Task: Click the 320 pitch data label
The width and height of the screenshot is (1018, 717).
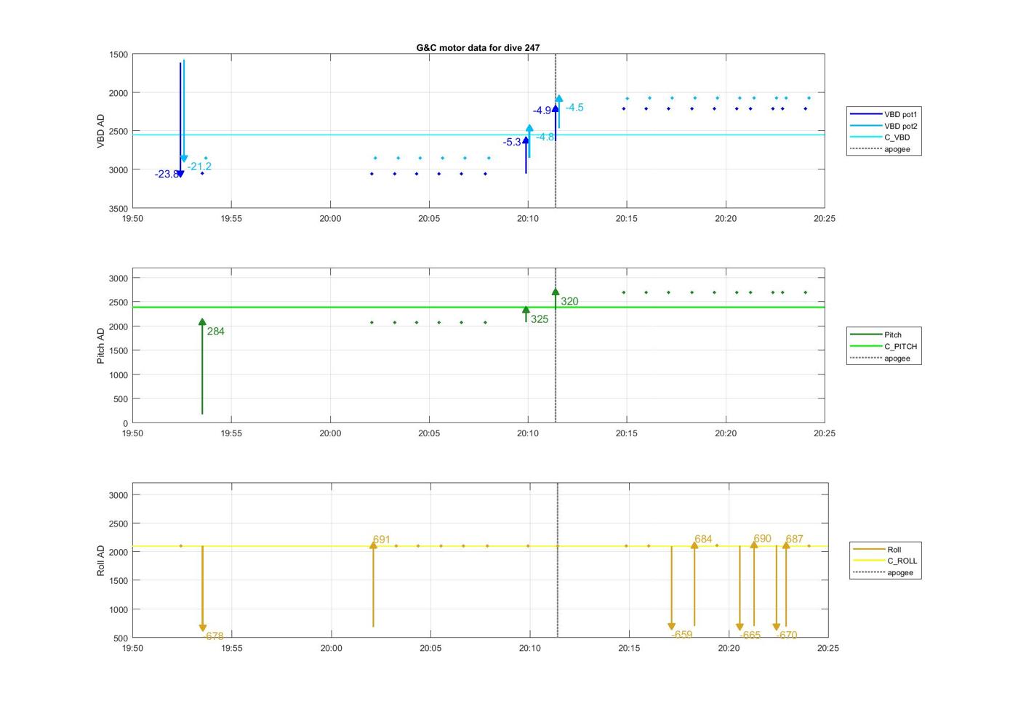Action: click(x=569, y=302)
